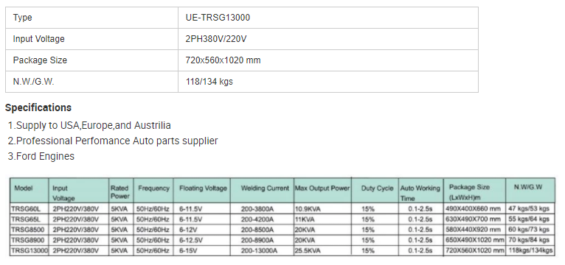
Task: Click the Duty Cycle column header
Action: pos(377,188)
